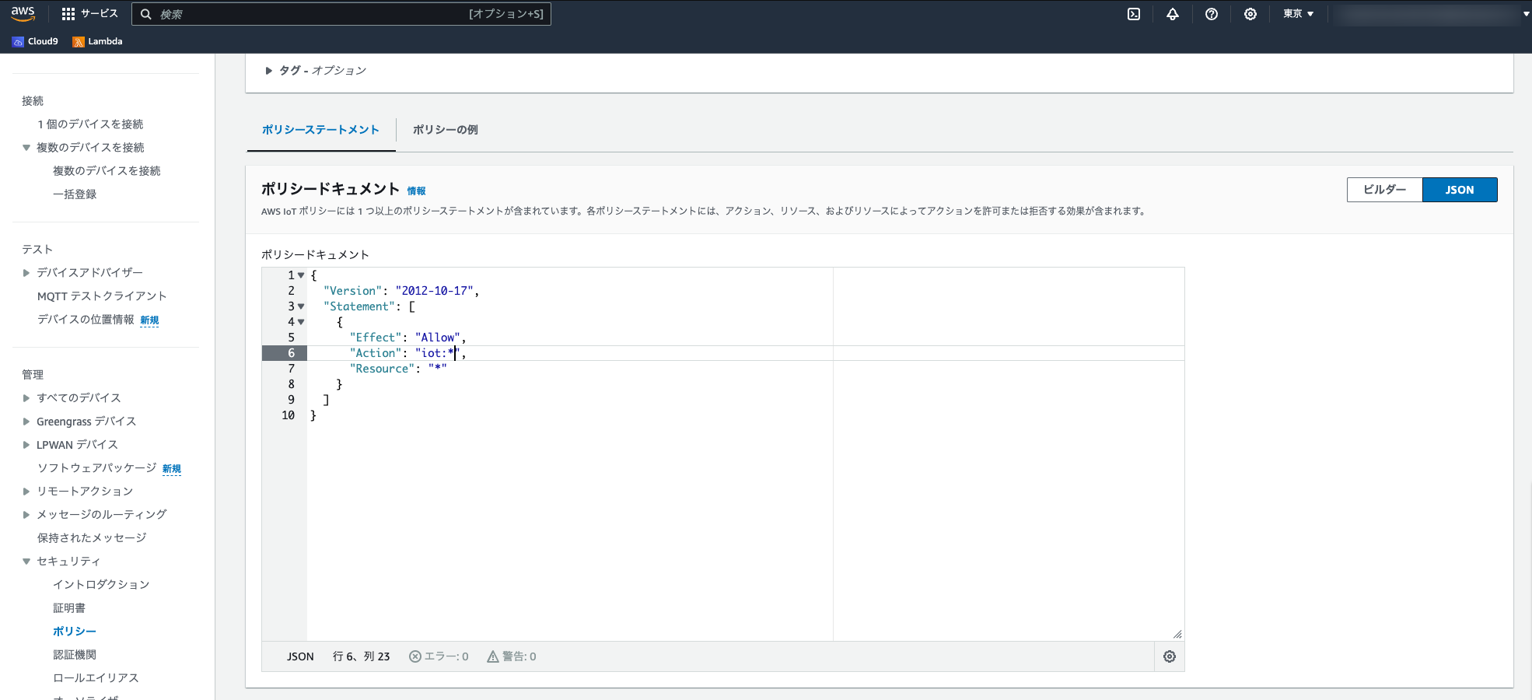The height and width of the screenshot is (700, 1532).
Task: Navigate to 証明書 in the sidebar
Action: point(68,607)
